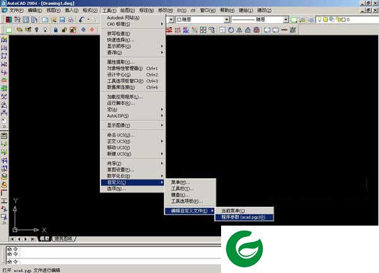This screenshot has height=273, width=379.
Task: Expand the AutoLISP(S) submenu
Action: coord(133,116)
